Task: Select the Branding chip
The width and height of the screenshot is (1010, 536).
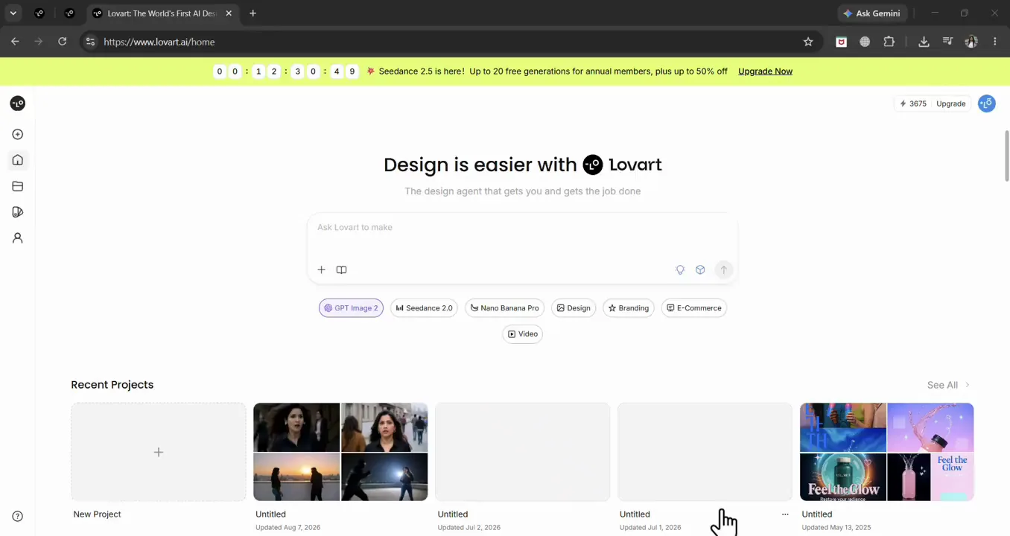Action: click(629, 308)
